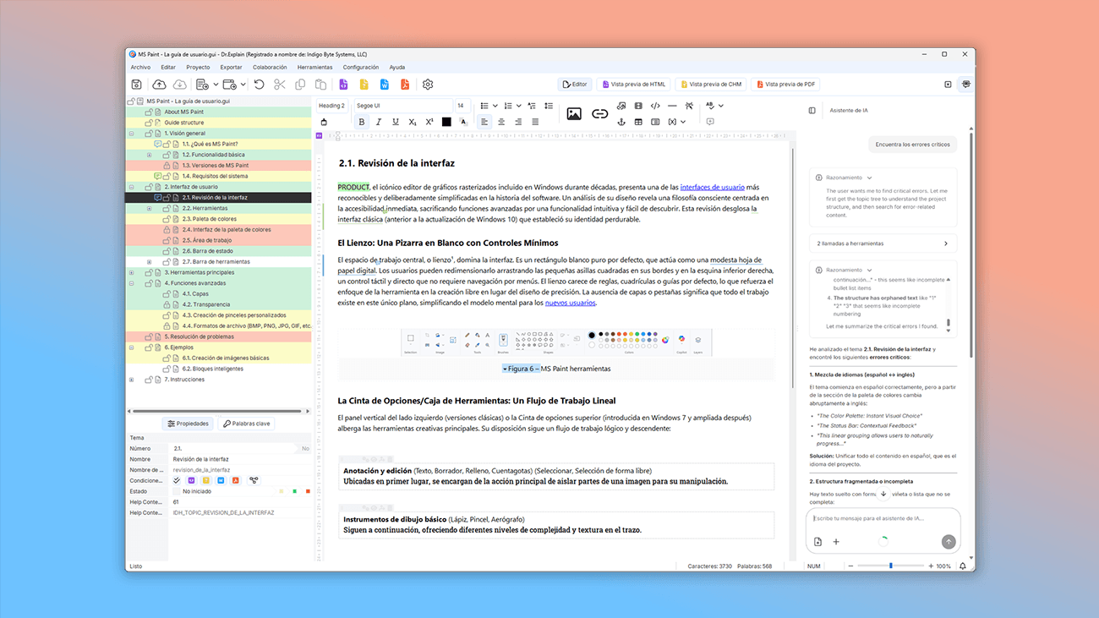
Task: Click the Cut scissors icon
Action: click(x=279, y=85)
